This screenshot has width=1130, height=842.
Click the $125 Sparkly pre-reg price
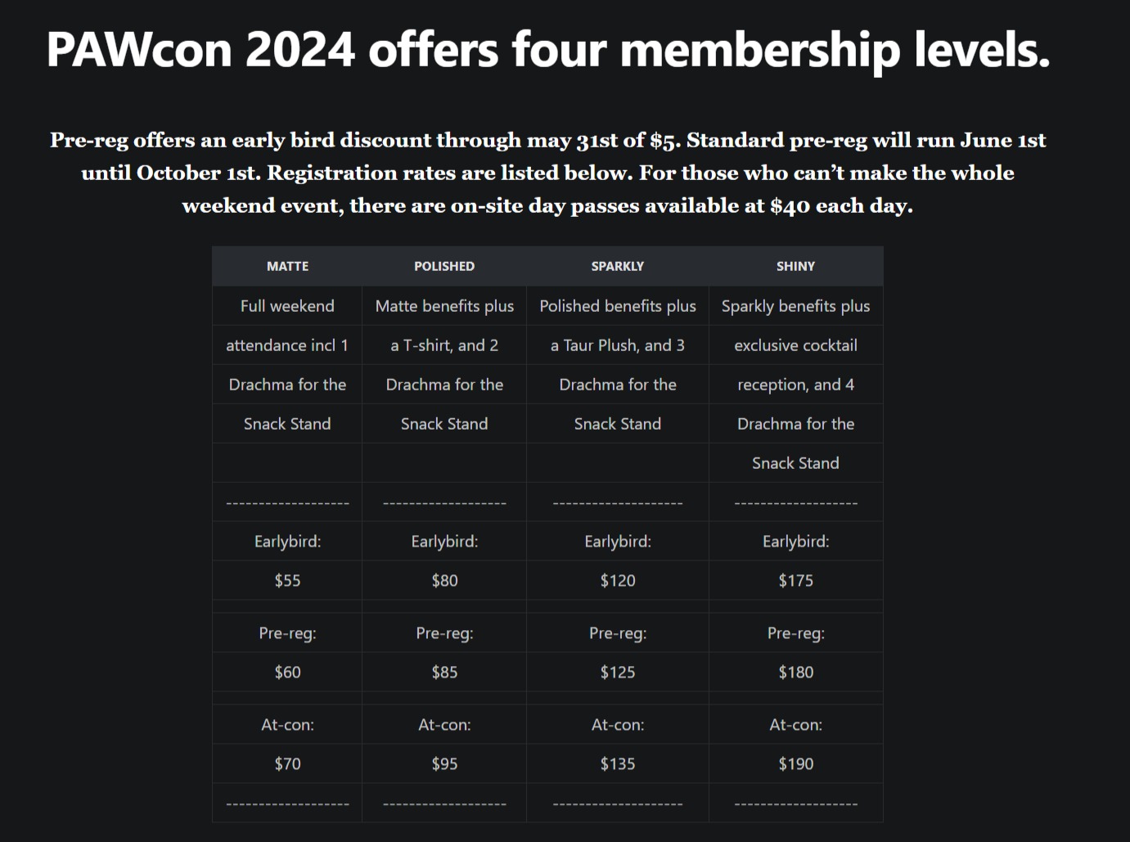pyautogui.click(x=618, y=672)
